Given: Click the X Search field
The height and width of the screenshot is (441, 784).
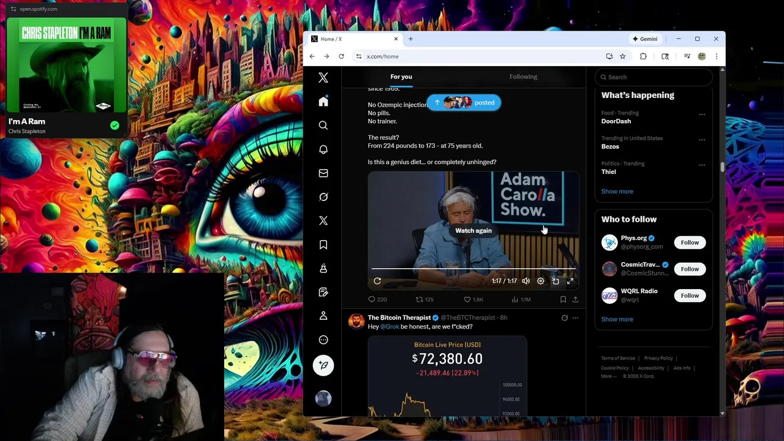Looking at the screenshot, I should tap(654, 77).
